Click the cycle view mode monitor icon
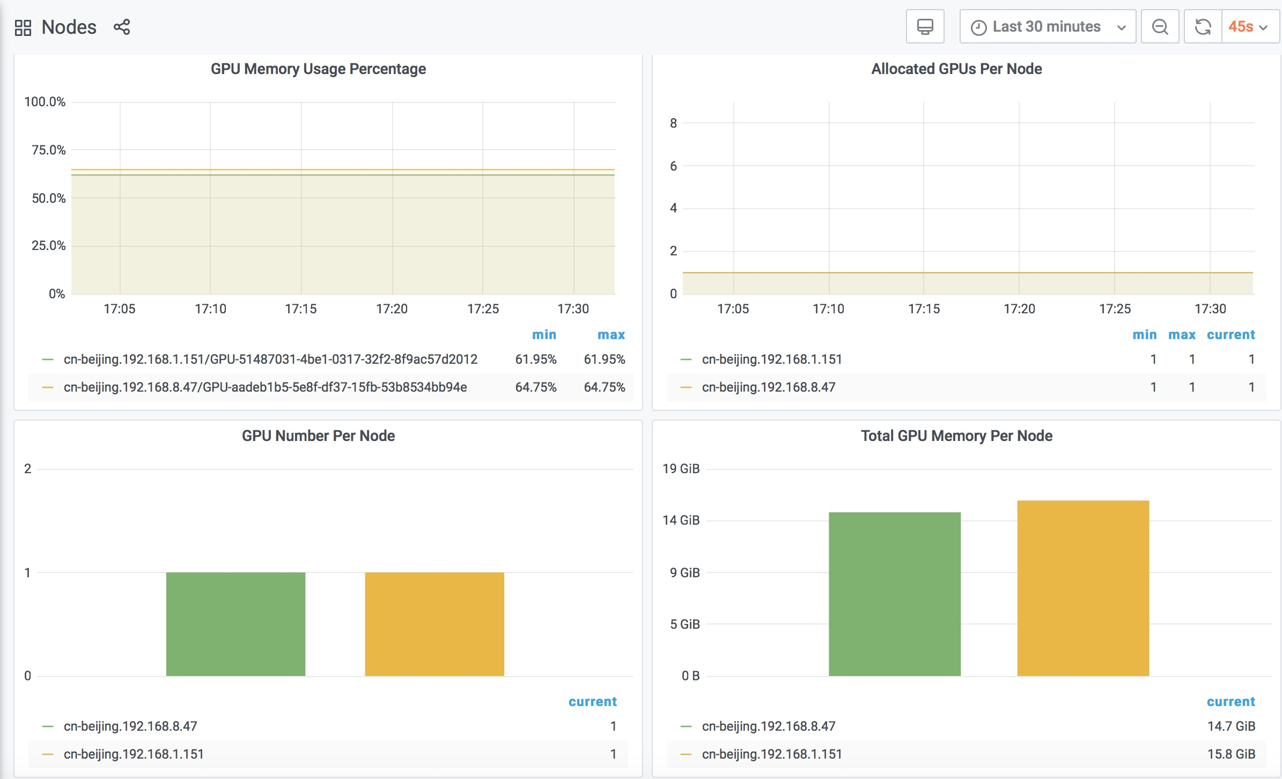The height and width of the screenshot is (779, 1282). click(x=925, y=27)
